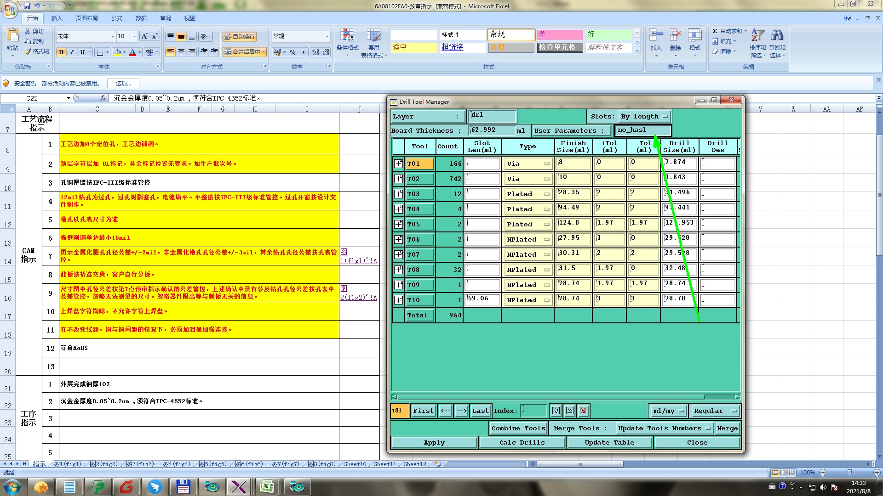The width and height of the screenshot is (883, 496).
Task: Switch to the 图3(fig3) sheet tab
Action: coord(141,464)
